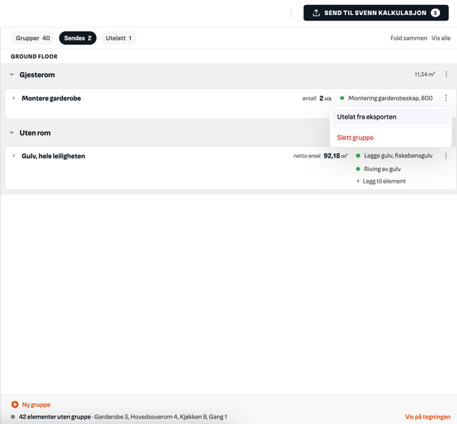Image resolution: width=457 pixels, height=424 pixels.
Task: Click green status dot for Montering garderobeskap
Action: pos(342,98)
